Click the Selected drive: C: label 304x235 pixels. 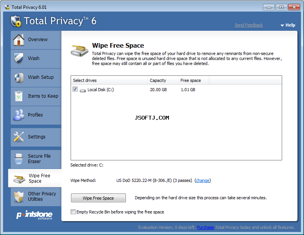[x=87, y=165]
